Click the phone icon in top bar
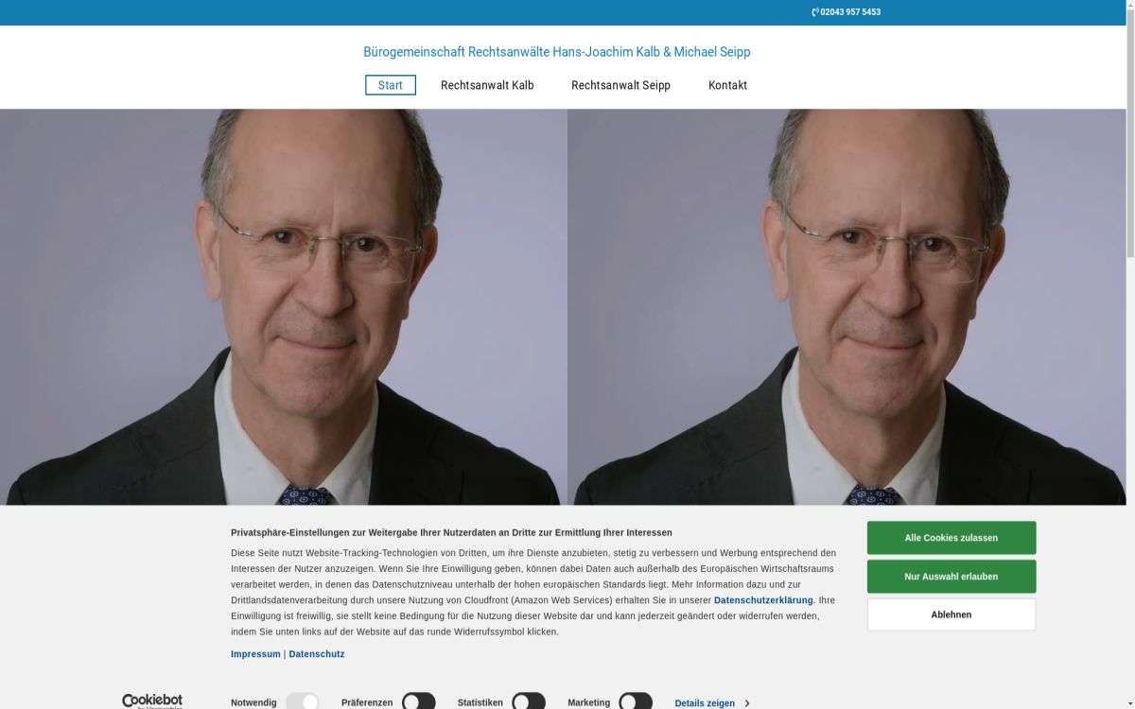This screenshot has height=709, width=1135. click(815, 12)
